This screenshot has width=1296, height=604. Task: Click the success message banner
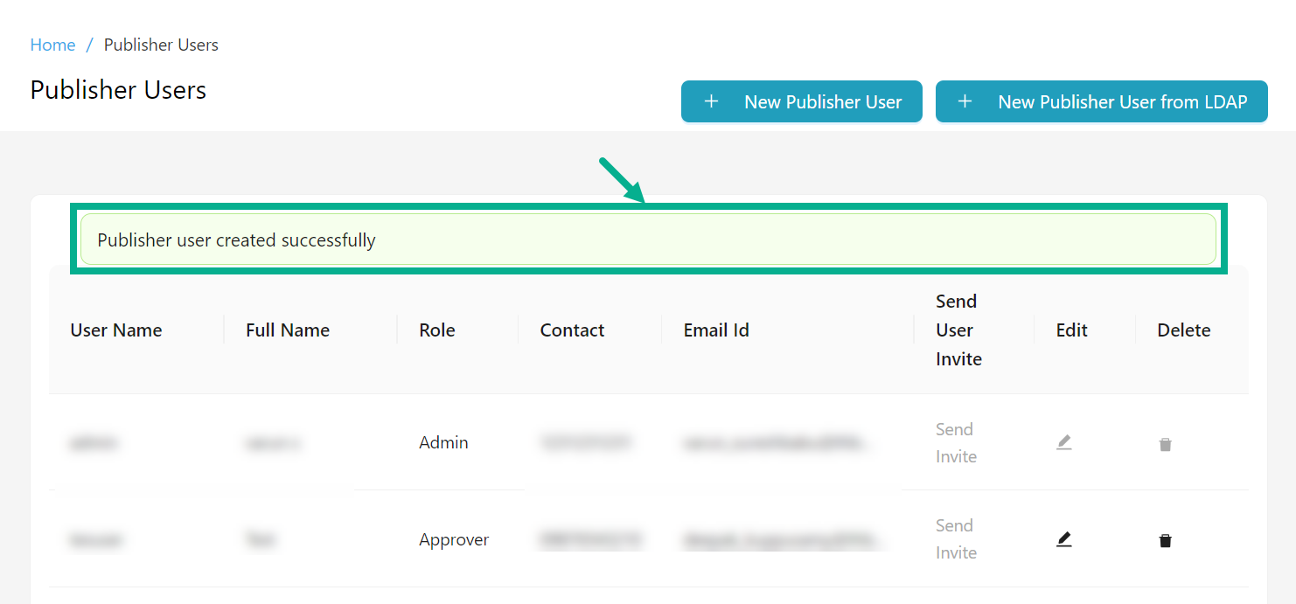(x=647, y=239)
